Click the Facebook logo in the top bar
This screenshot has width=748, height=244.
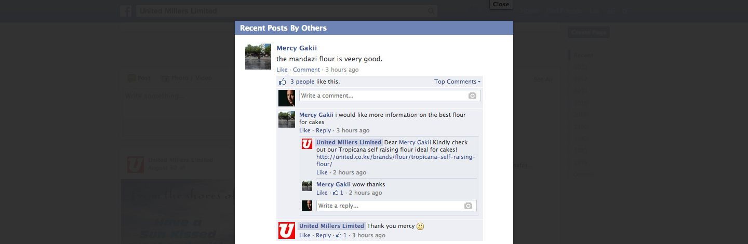[x=126, y=11]
